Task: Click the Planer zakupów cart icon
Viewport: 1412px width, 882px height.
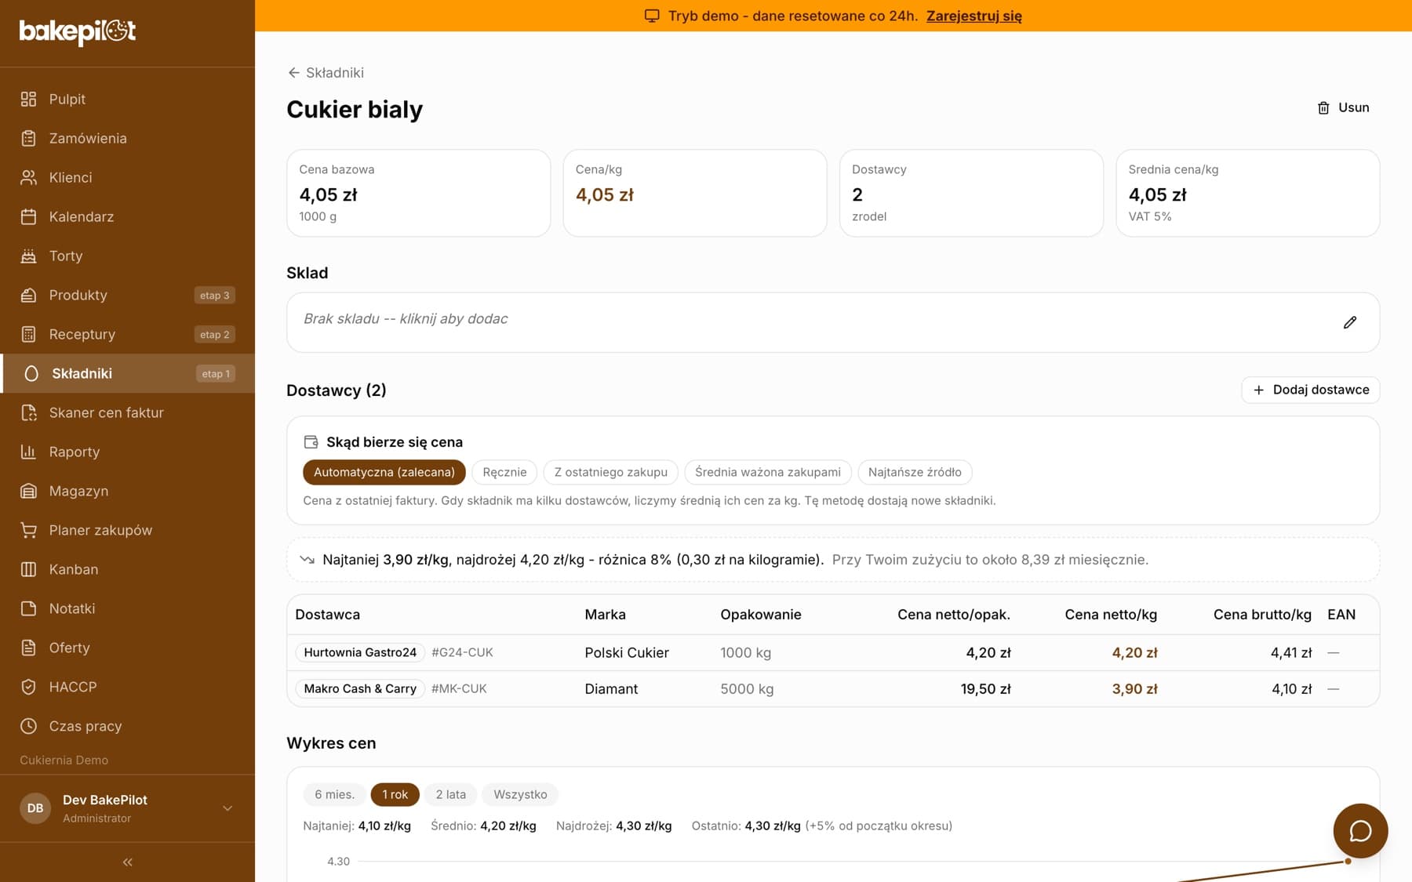Action: [x=28, y=530]
